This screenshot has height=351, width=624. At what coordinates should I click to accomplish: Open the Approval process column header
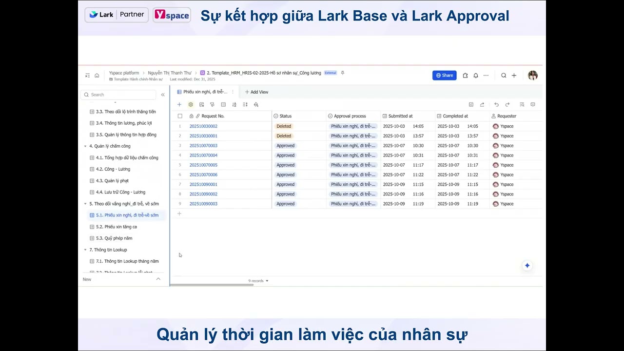353,116
